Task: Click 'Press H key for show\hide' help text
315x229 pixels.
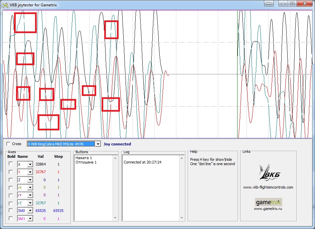Action: (x=211, y=159)
